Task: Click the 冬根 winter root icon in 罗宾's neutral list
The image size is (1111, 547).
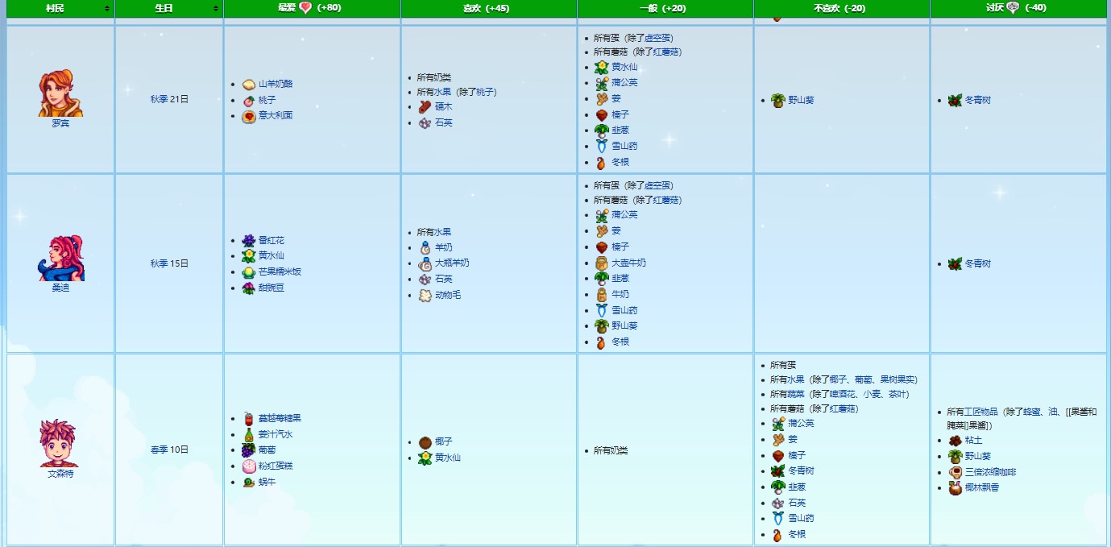Action: pyautogui.click(x=601, y=162)
